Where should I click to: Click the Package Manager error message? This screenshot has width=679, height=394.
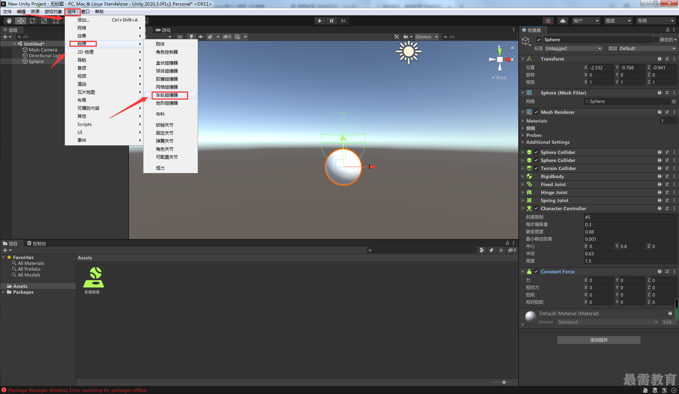[x=77, y=390]
